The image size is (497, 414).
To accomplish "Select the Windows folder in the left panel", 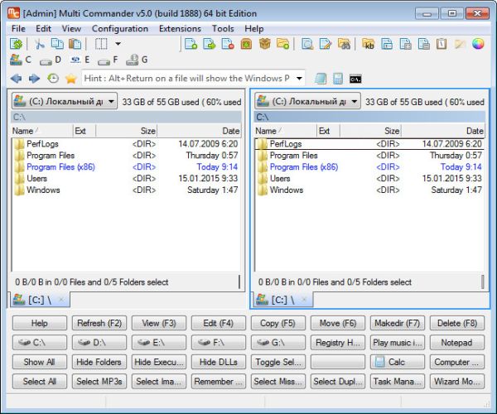I will 126,190.
